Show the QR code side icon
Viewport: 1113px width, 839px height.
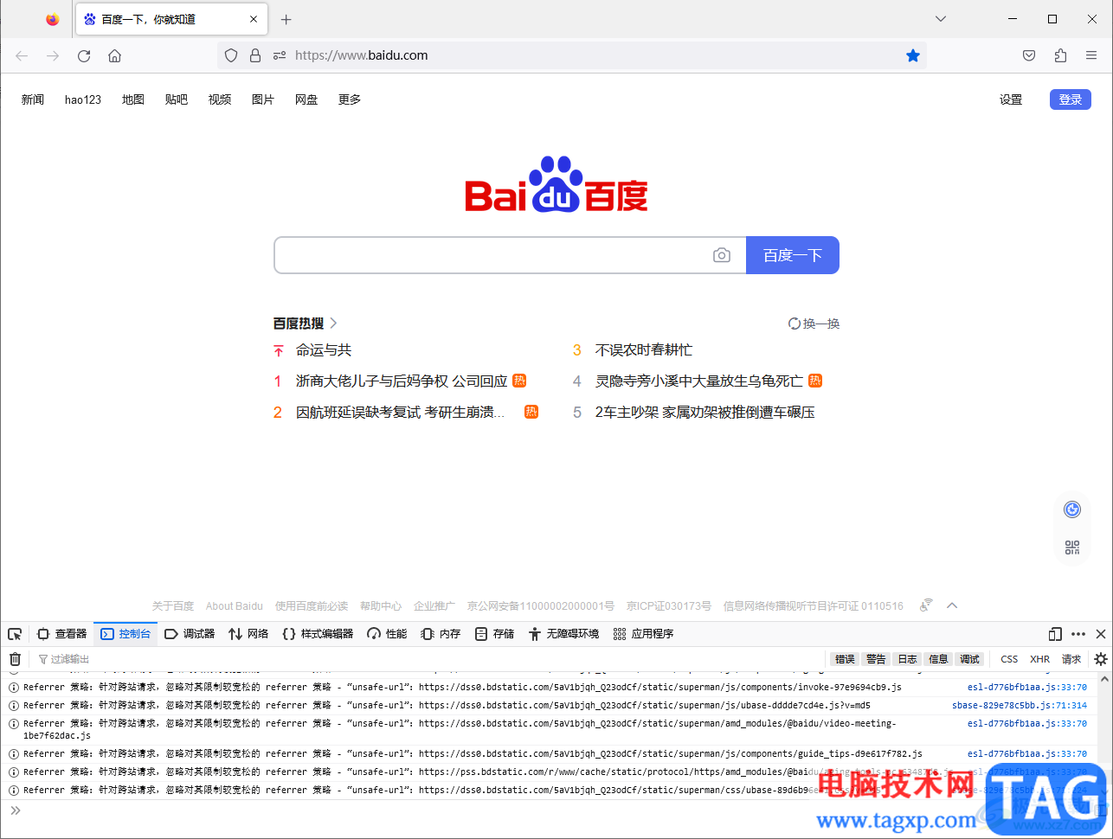[1072, 548]
